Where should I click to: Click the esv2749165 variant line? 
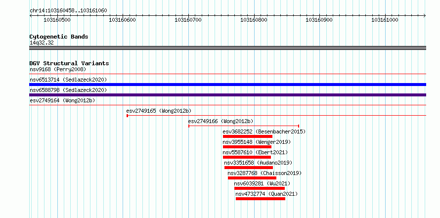(x=276, y=115)
